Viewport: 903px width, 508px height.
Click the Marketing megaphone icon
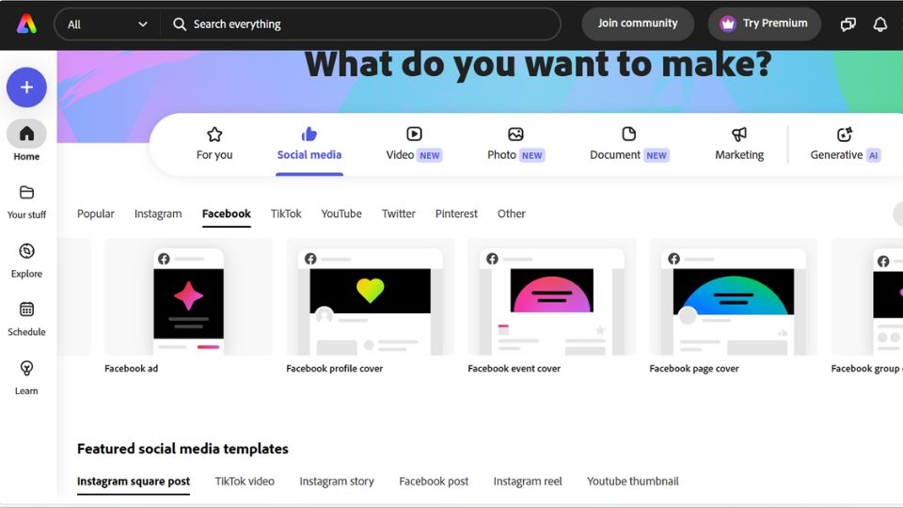739,135
